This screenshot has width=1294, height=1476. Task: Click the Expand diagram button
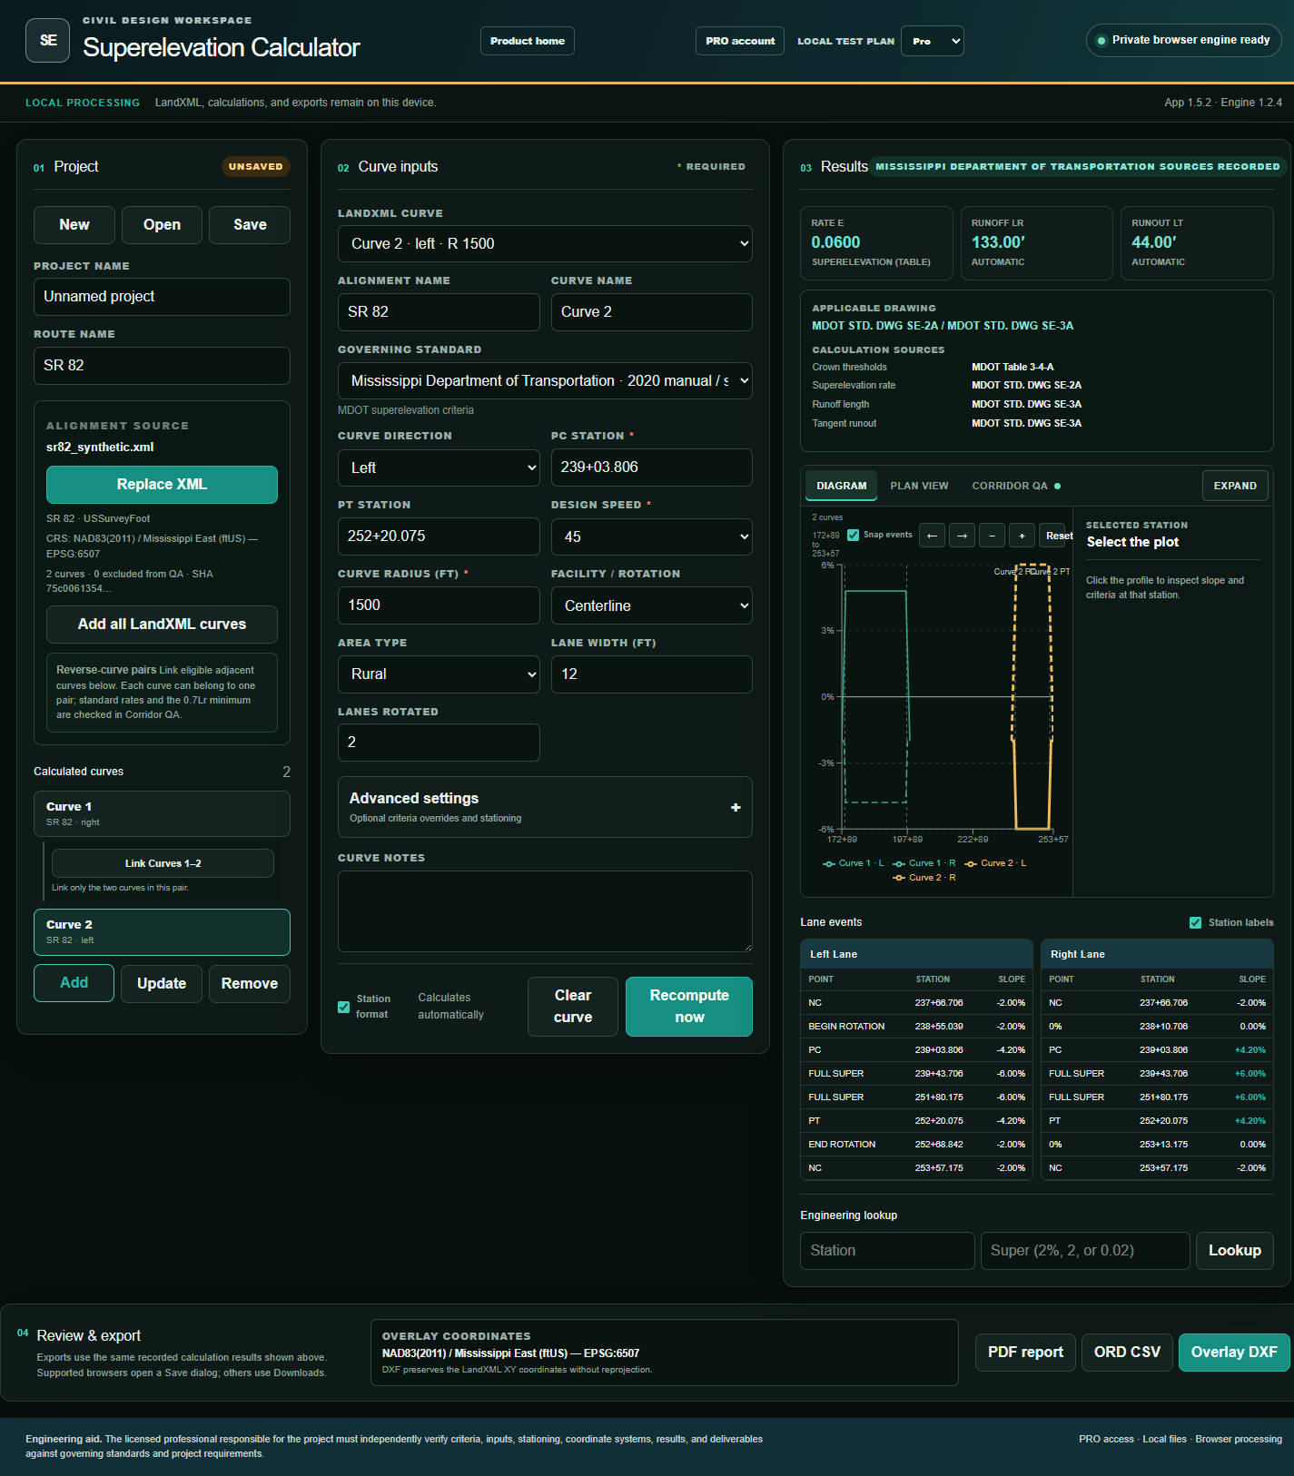click(1235, 486)
